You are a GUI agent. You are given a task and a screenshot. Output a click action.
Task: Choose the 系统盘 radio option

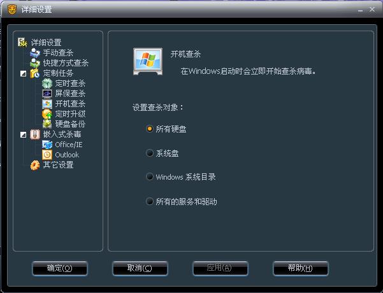coord(150,153)
